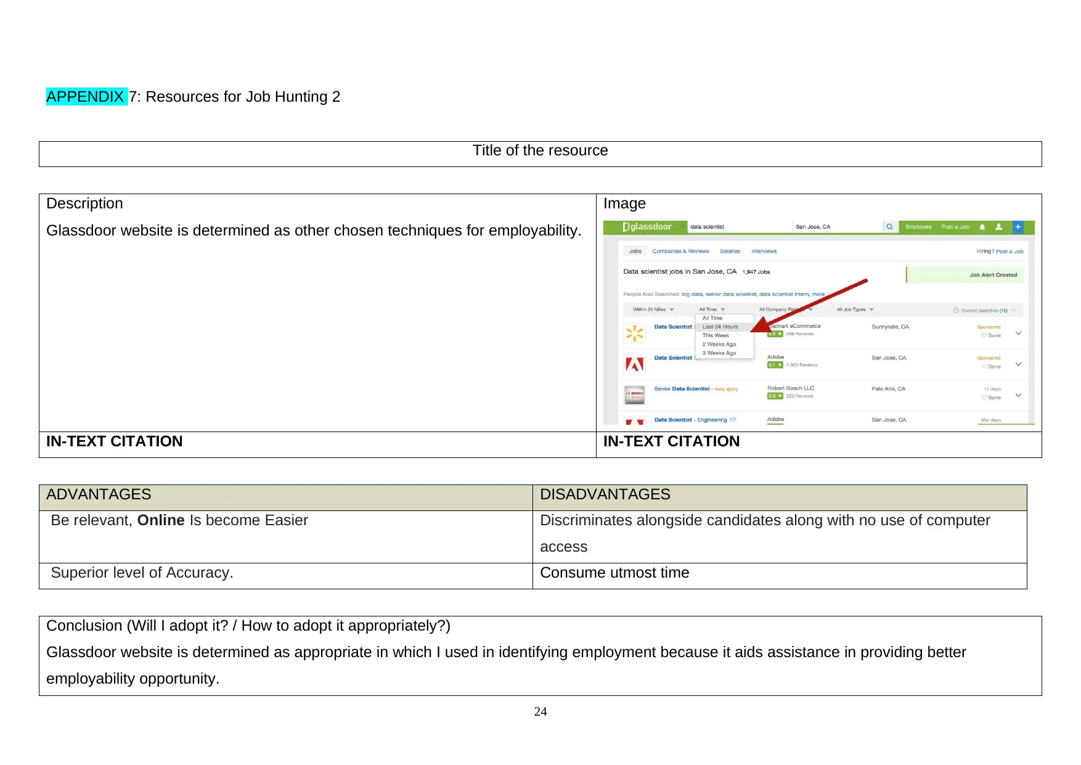Open the Walmart Data Scientist job title

tap(673, 327)
